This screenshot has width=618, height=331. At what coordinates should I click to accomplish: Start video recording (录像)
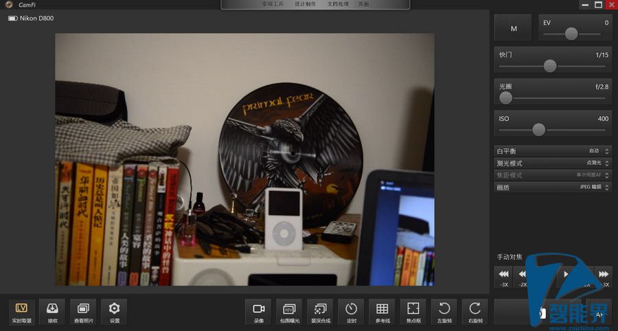point(258,312)
